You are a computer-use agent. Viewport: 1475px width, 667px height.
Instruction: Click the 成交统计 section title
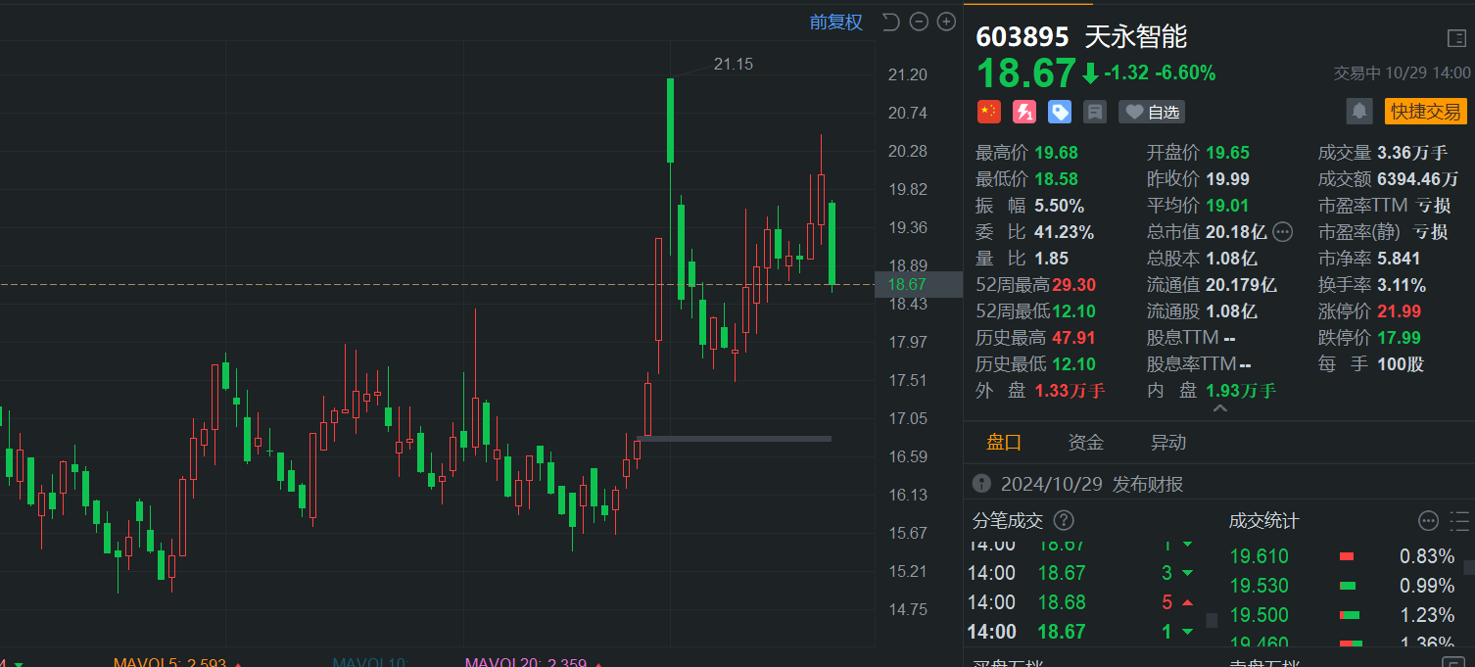[1264, 520]
